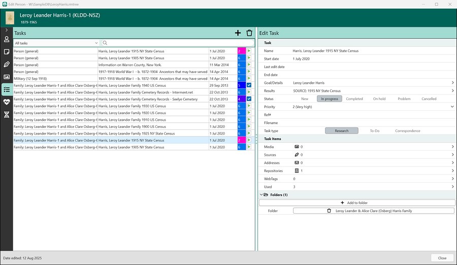This screenshot has width=457, height=265.
Task: Click the Leroy Leander & Alice Clare folder button
Action: (374, 211)
